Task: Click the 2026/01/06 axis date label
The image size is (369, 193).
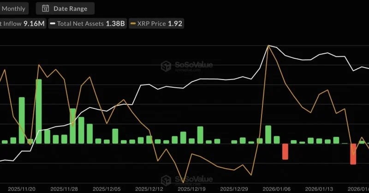Action: [x=276, y=189]
